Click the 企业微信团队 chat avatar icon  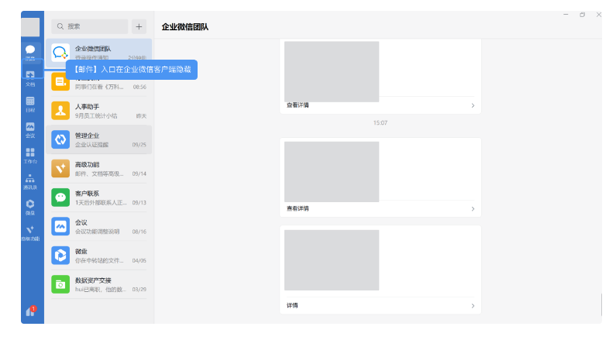[x=60, y=53]
